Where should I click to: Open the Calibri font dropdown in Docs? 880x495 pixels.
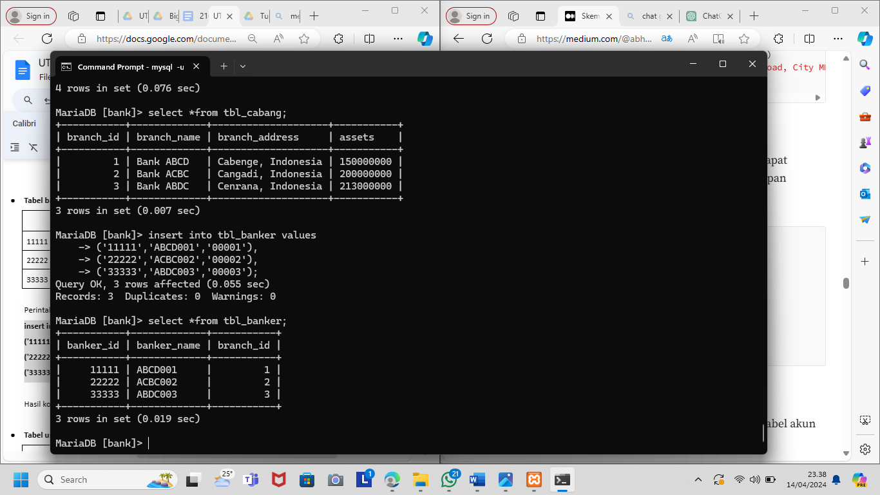pyautogui.click(x=24, y=123)
